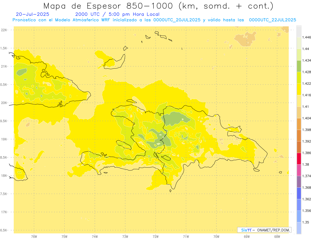Click the longitude label "74W"
This screenshot has height=240, width=311.
95,236
